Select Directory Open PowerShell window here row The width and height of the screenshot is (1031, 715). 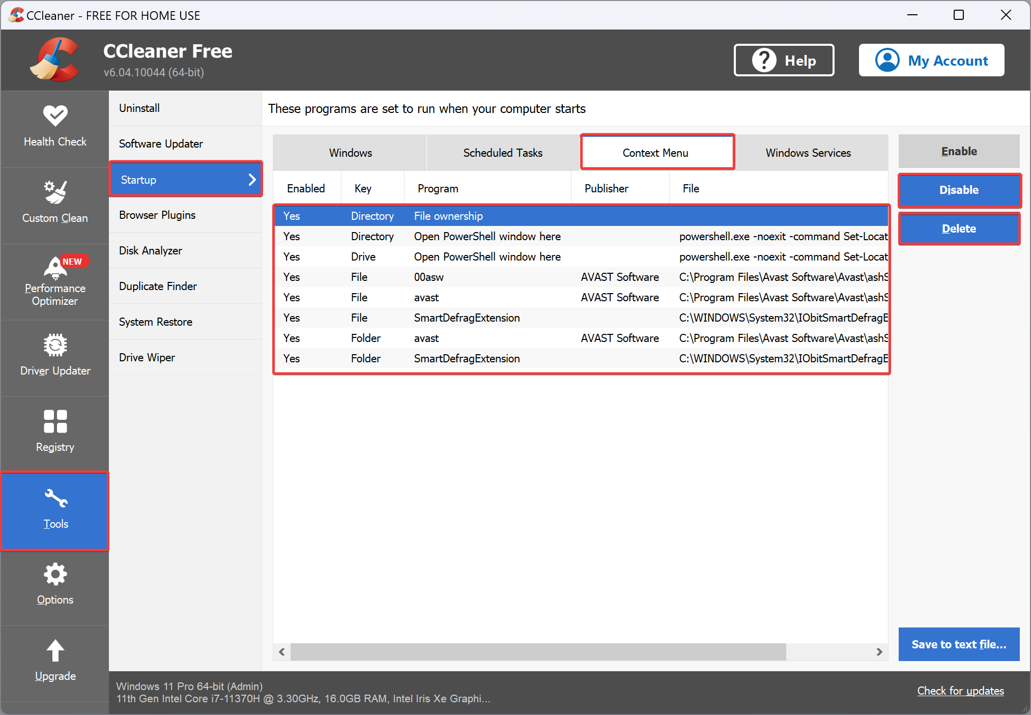[x=581, y=236]
